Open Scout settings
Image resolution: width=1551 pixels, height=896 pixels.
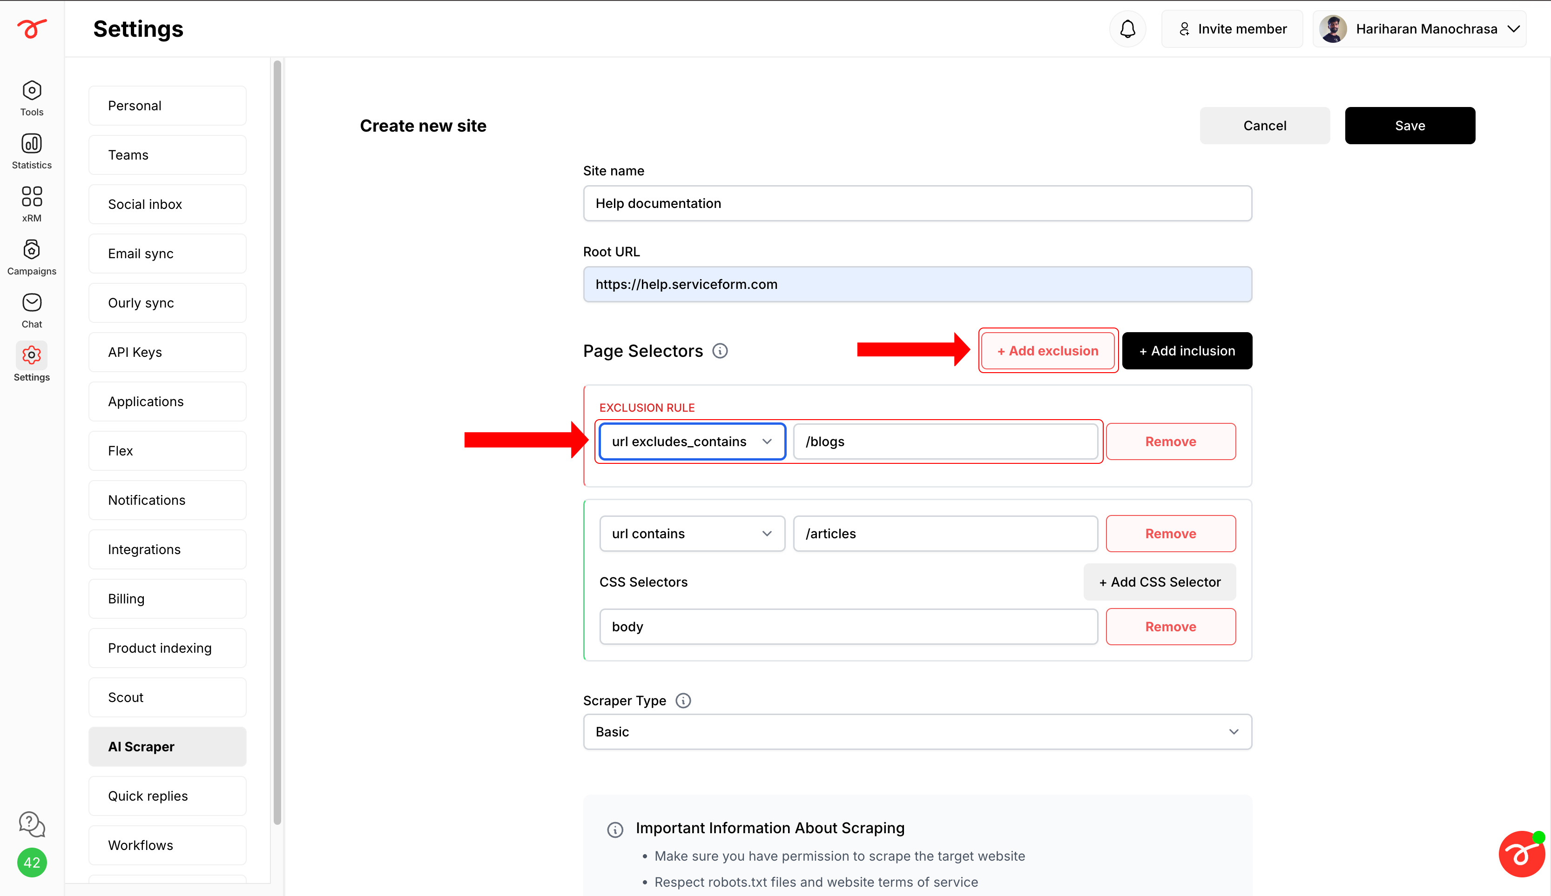click(168, 697)
